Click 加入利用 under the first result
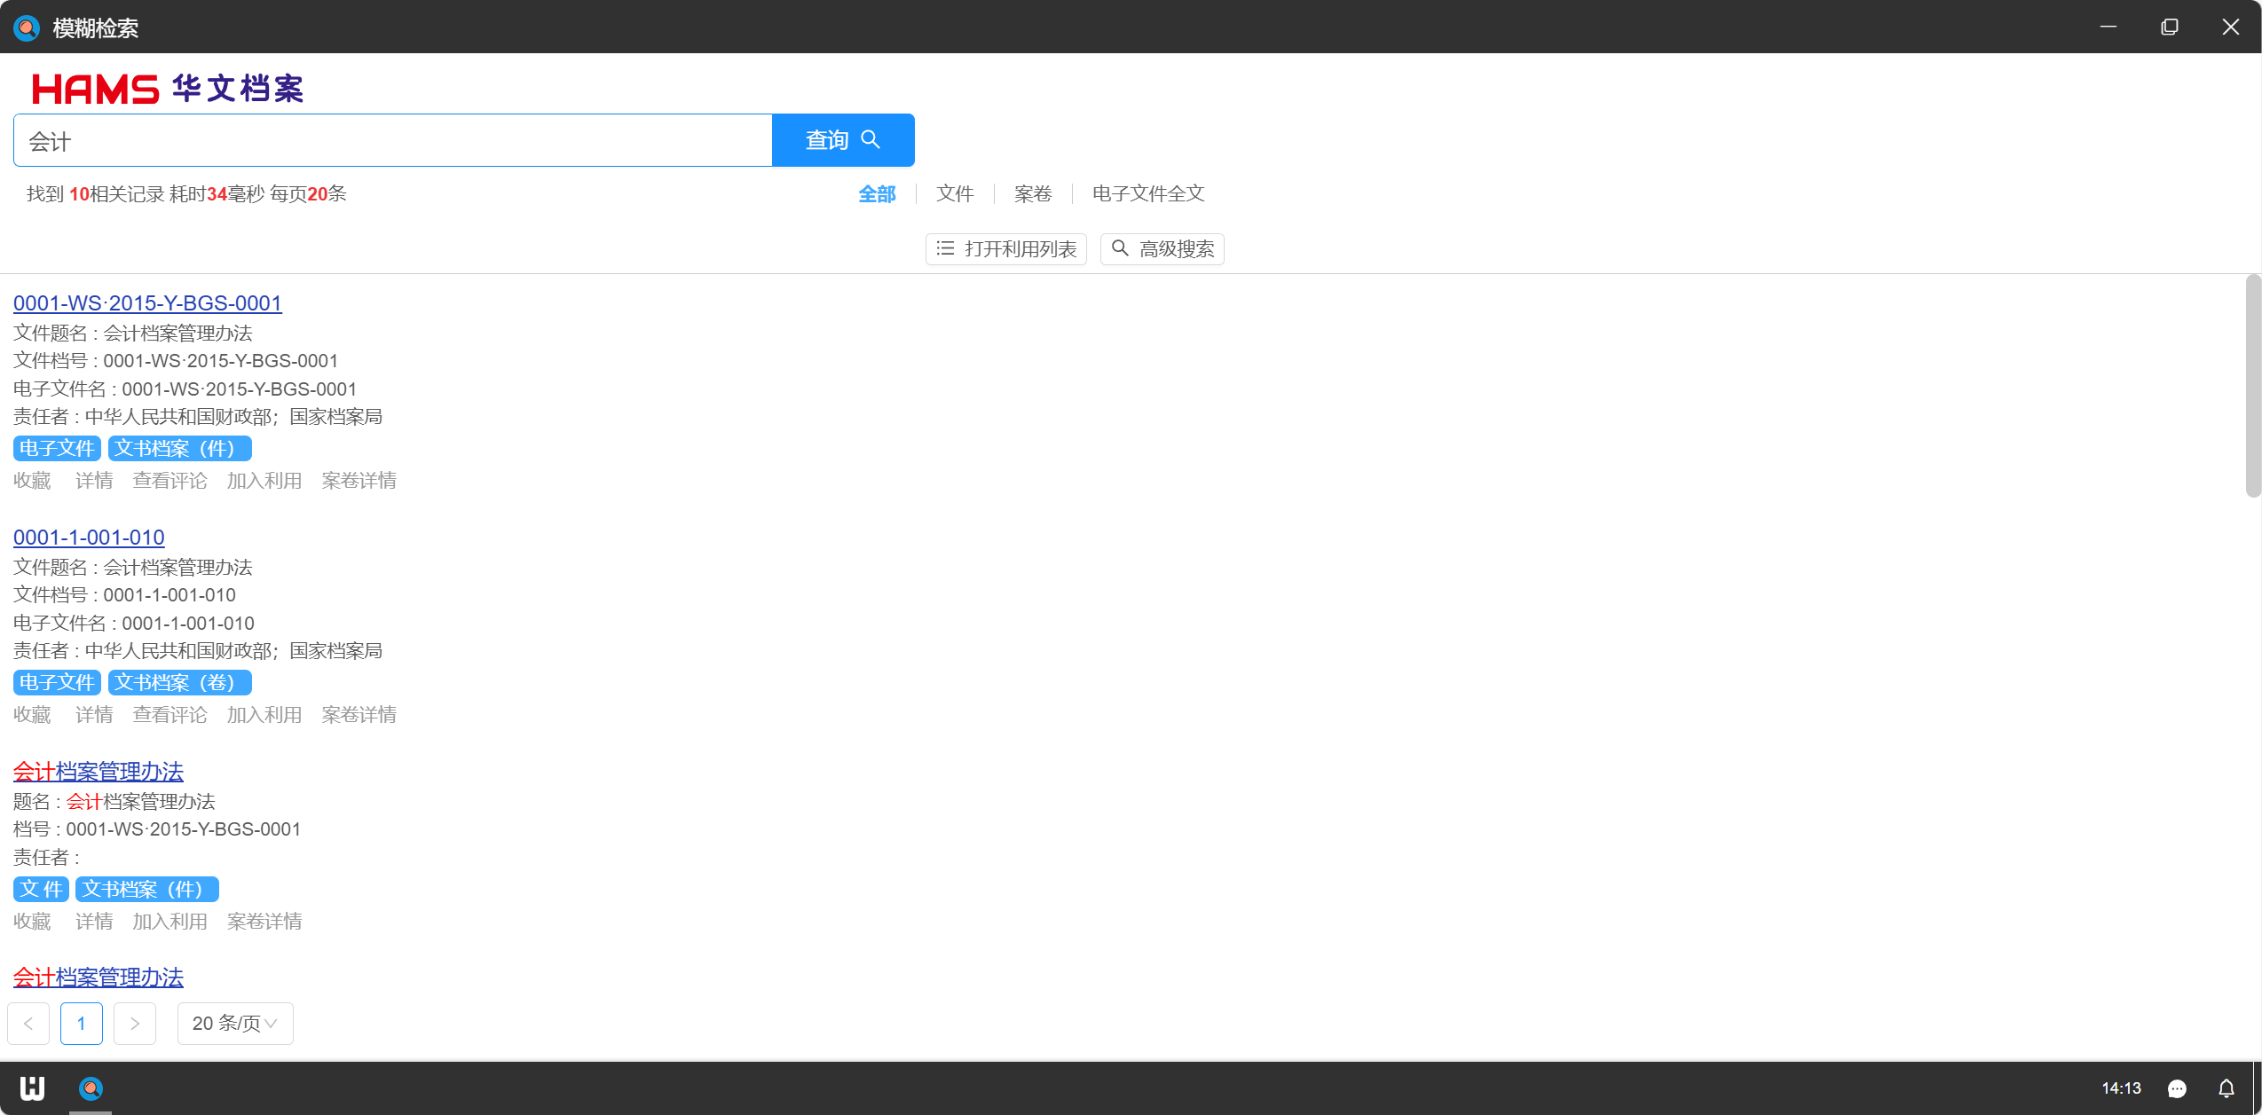Viewport: 2262px width, 1115px height. [x=264, y=481]
